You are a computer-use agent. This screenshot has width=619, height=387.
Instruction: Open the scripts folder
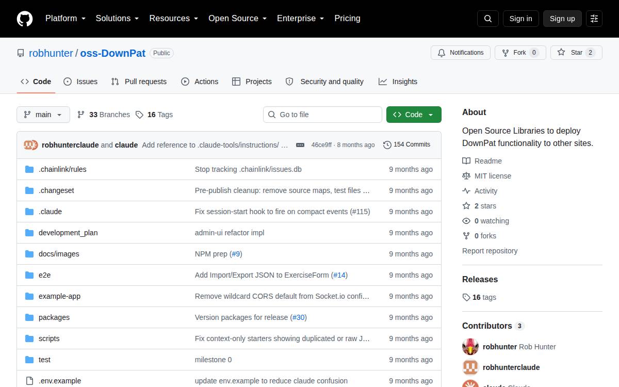tap(49, 338)
